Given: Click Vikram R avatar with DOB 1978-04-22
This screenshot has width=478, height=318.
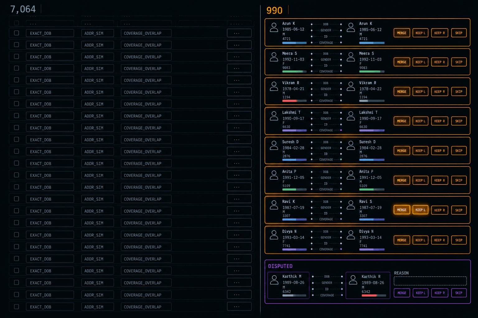Looking at the screenshot, I should click(351, 86).
